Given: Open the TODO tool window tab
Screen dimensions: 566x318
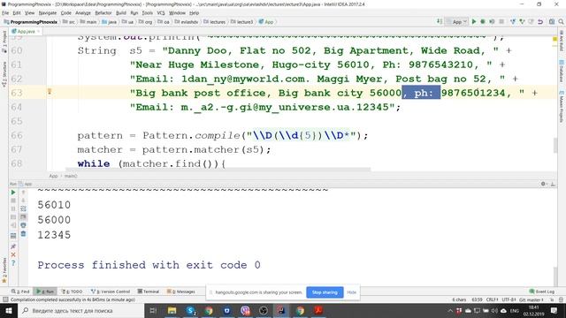Looking at the screenshot, I should pos(72,291).
